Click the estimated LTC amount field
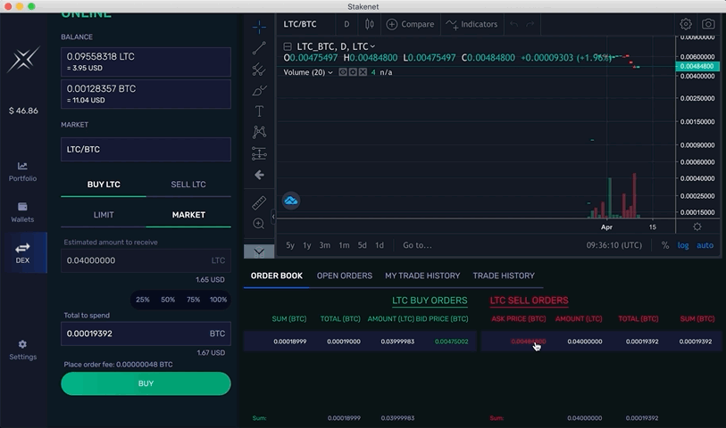 (x=146, y=260)
